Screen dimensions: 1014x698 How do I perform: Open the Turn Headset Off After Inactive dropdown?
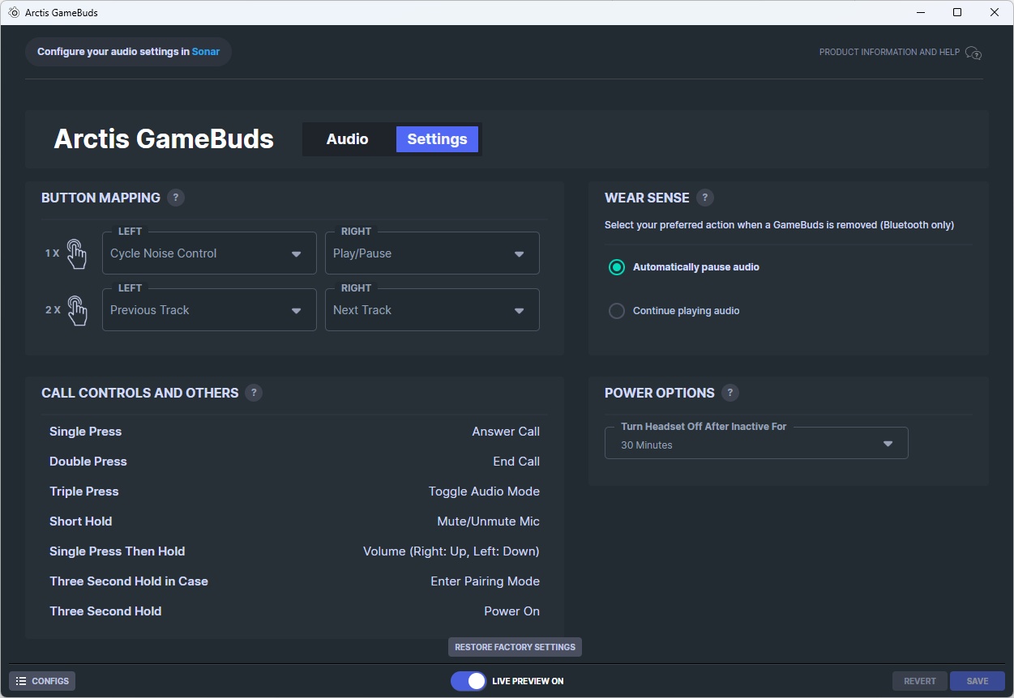click(x=755, y=445)
